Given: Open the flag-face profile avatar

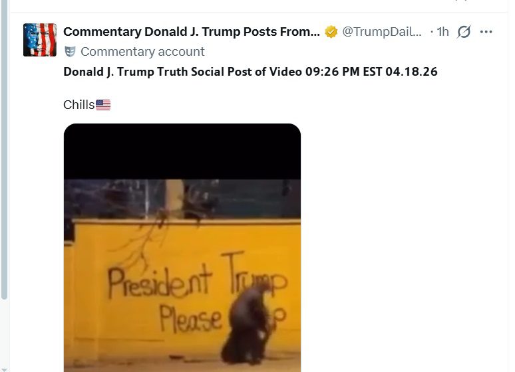Looking at the screenshot, I should (x=40, y=40).
